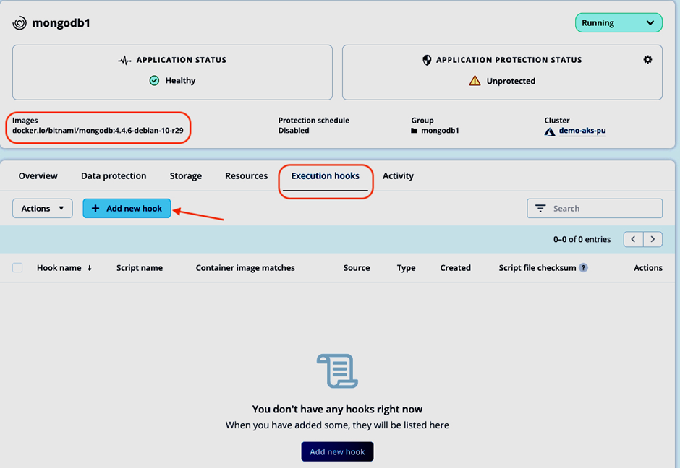Open Script file checksum help tooltip
This screenshot has height=468, width=680.
click(x=584, y=267)
